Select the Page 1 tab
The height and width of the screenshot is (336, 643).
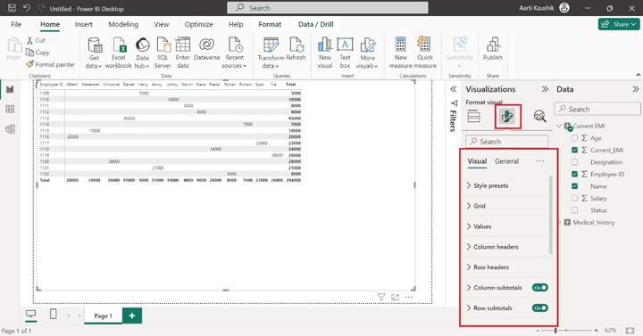pyautogui.click(x=103, y=316)
